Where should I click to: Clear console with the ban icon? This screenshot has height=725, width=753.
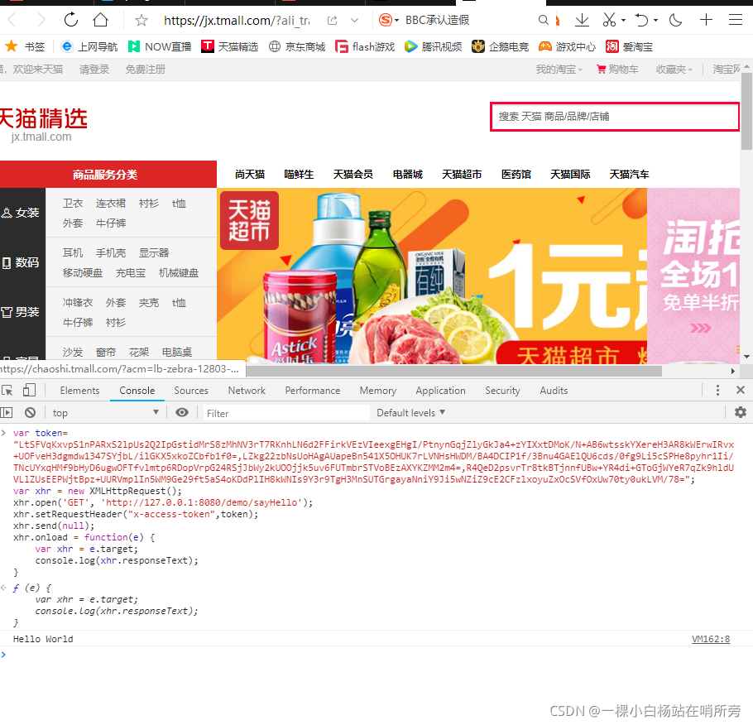[31, 413]
